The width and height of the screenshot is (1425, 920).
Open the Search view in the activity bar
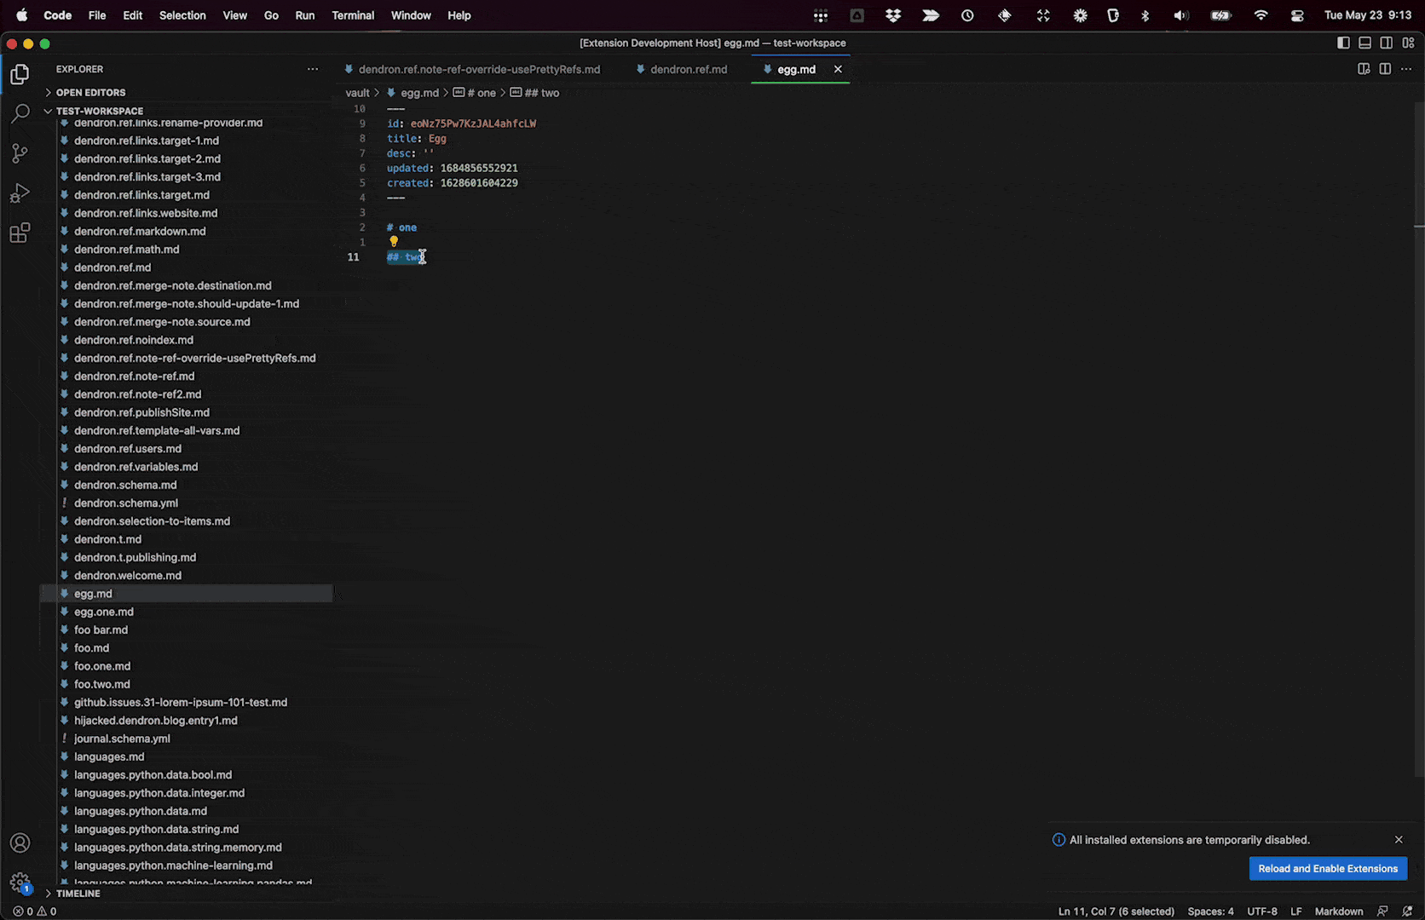(x=20, y=113)
